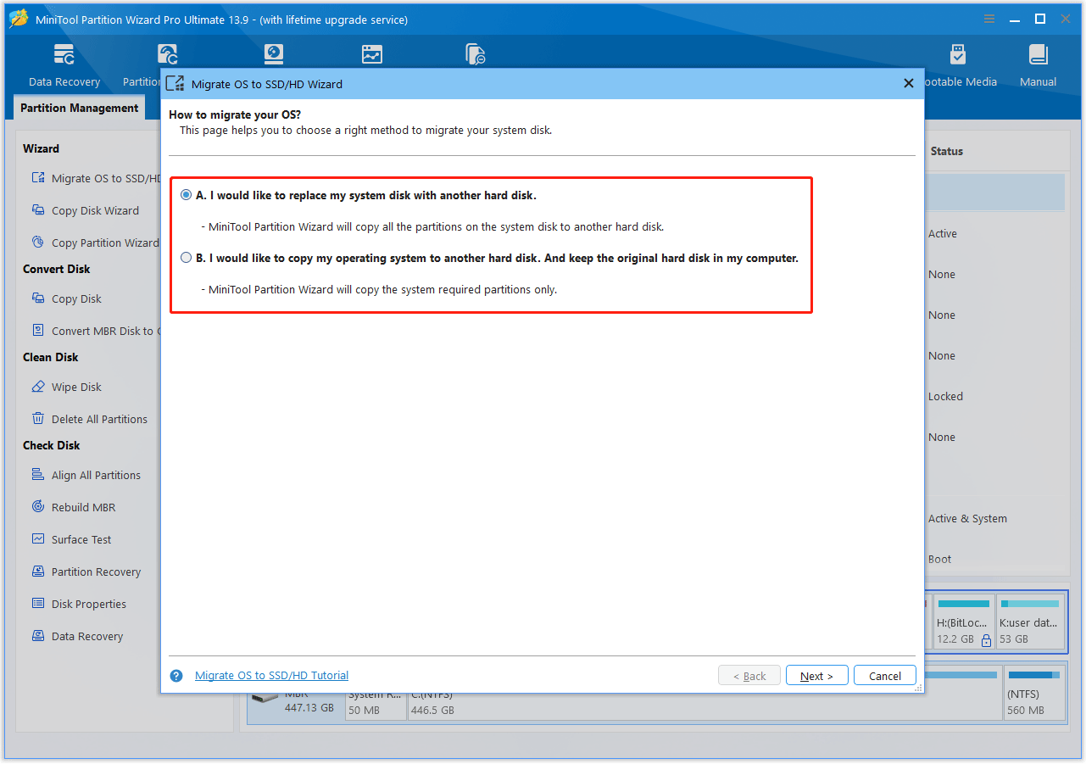Click the toolbar document-with-magnifier icon
This screenshot has width=1086, height=764.
coord(476,54)
